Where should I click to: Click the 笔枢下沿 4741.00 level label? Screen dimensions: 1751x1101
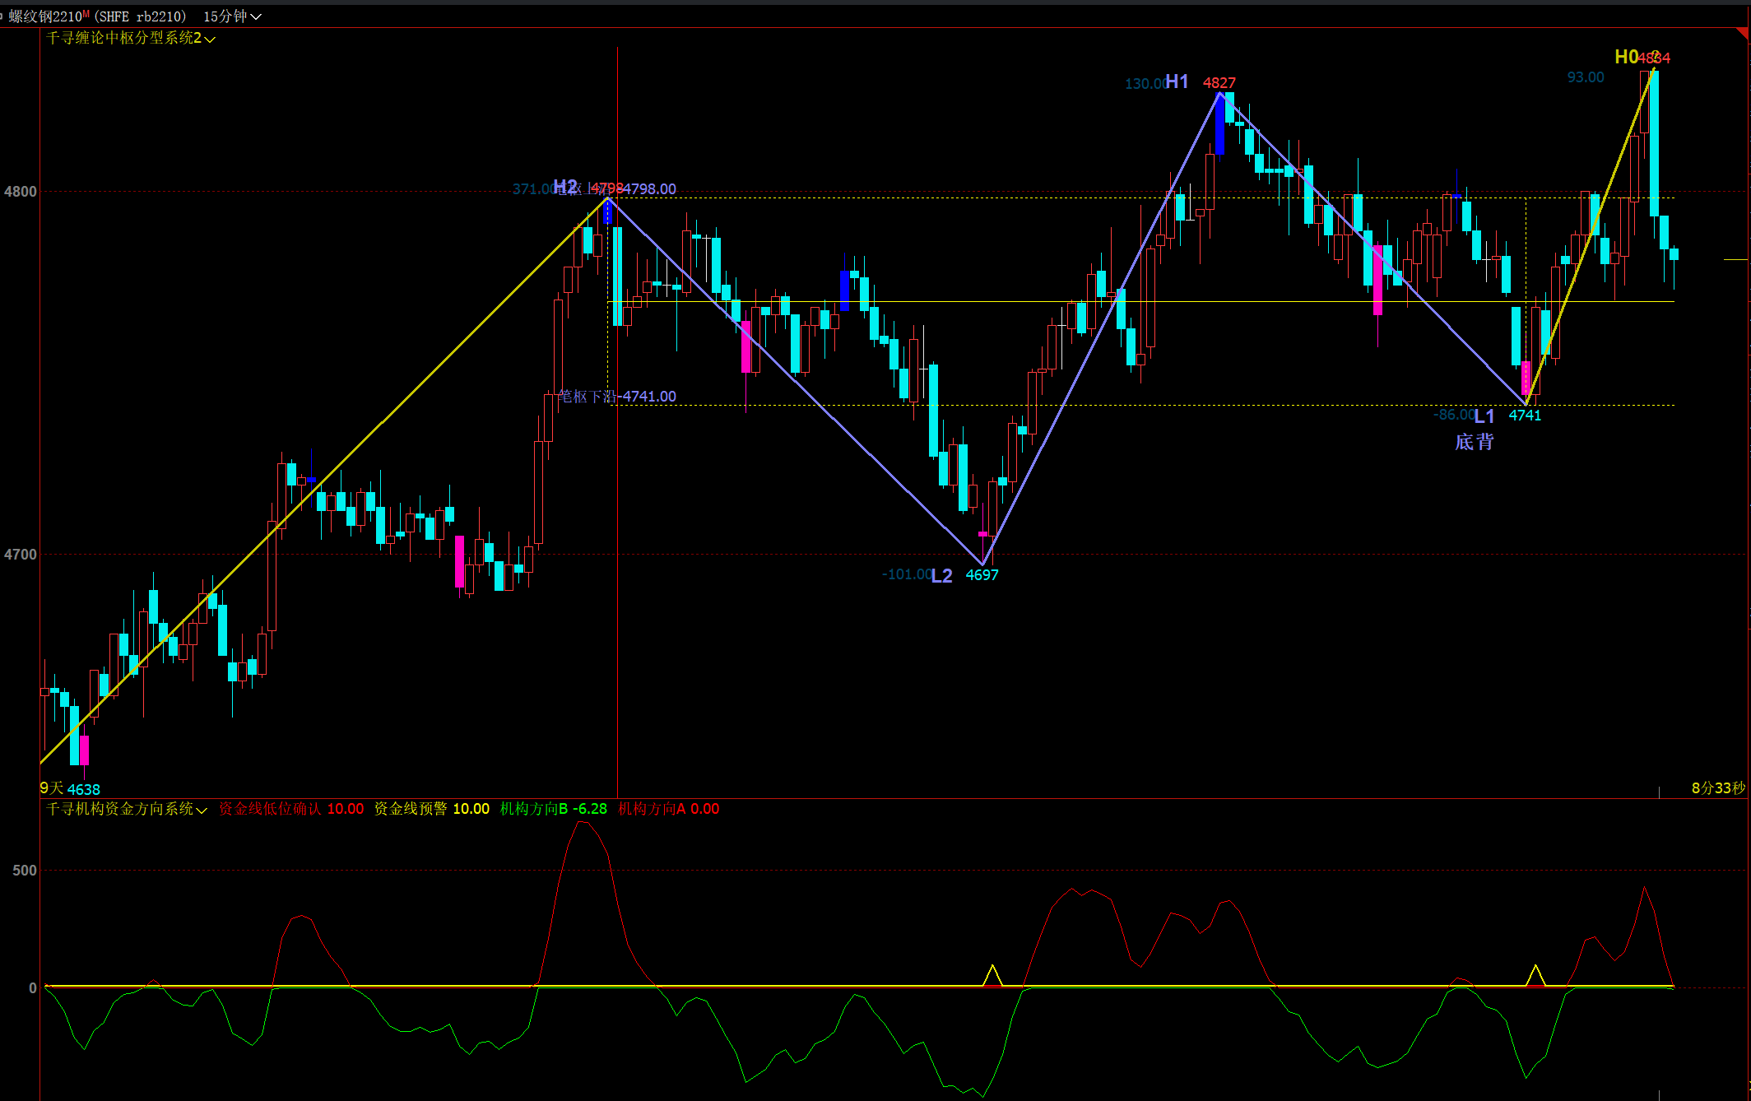617,397
